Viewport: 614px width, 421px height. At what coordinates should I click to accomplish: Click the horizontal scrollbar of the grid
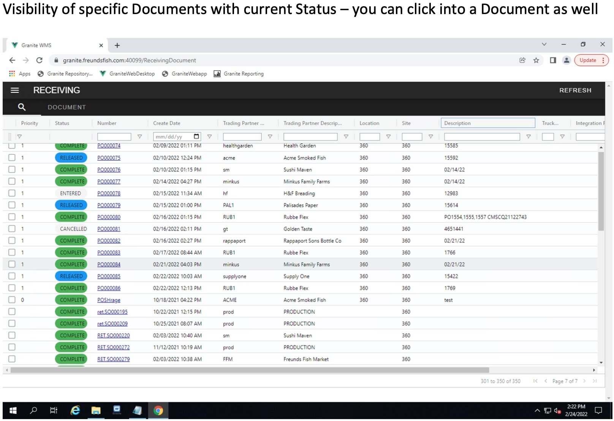(x=250, y=370)
